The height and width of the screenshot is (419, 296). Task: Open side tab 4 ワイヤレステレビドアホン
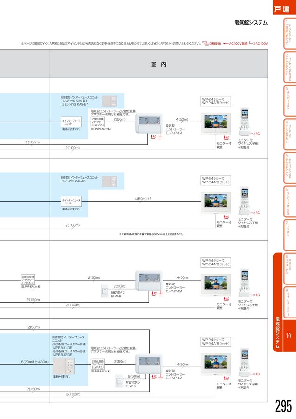(290, 135)
